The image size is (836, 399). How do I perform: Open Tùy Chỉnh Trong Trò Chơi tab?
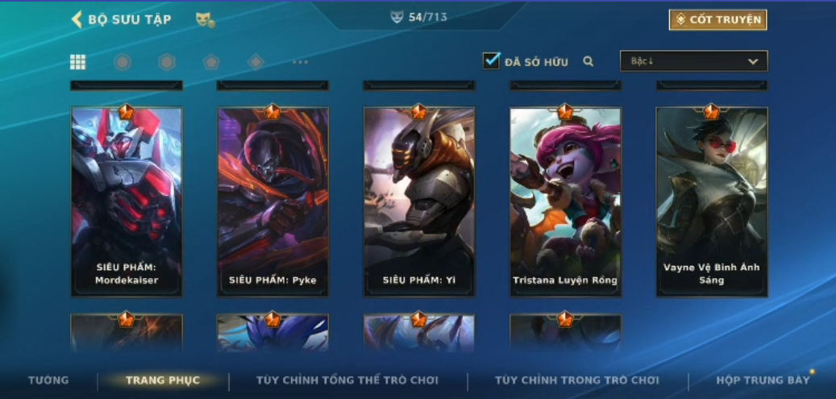577,380
